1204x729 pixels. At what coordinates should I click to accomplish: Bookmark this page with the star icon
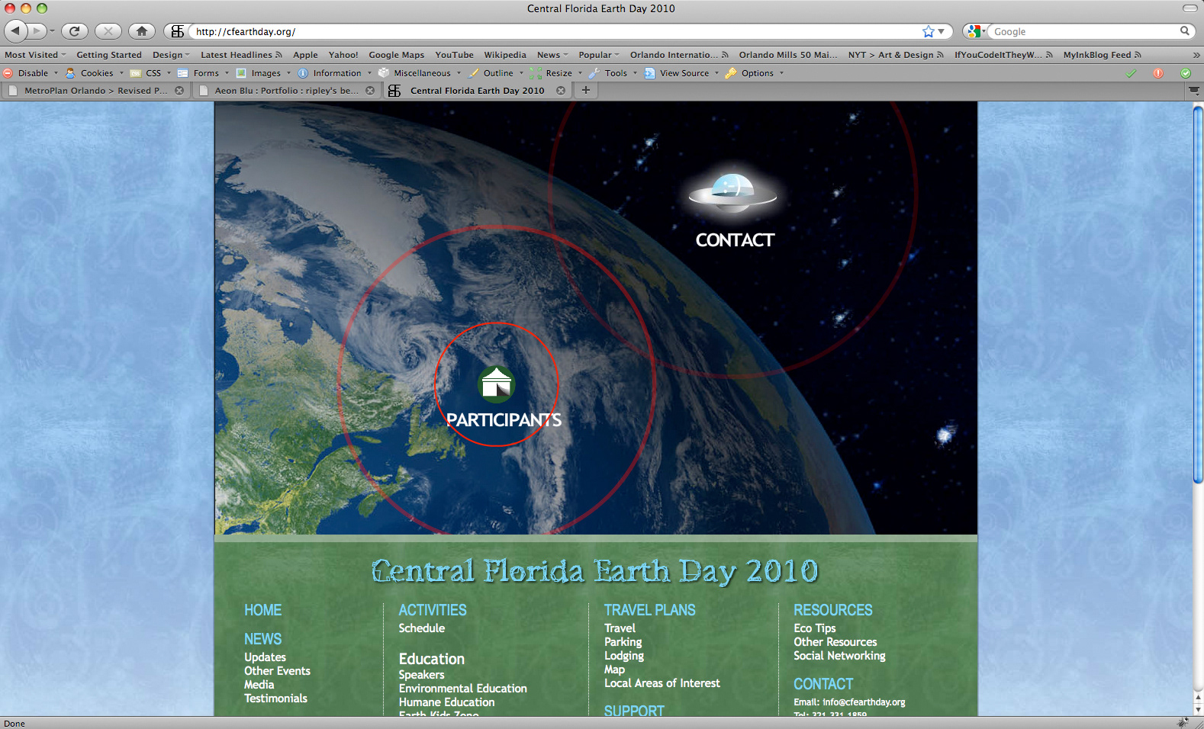(928, 31)
